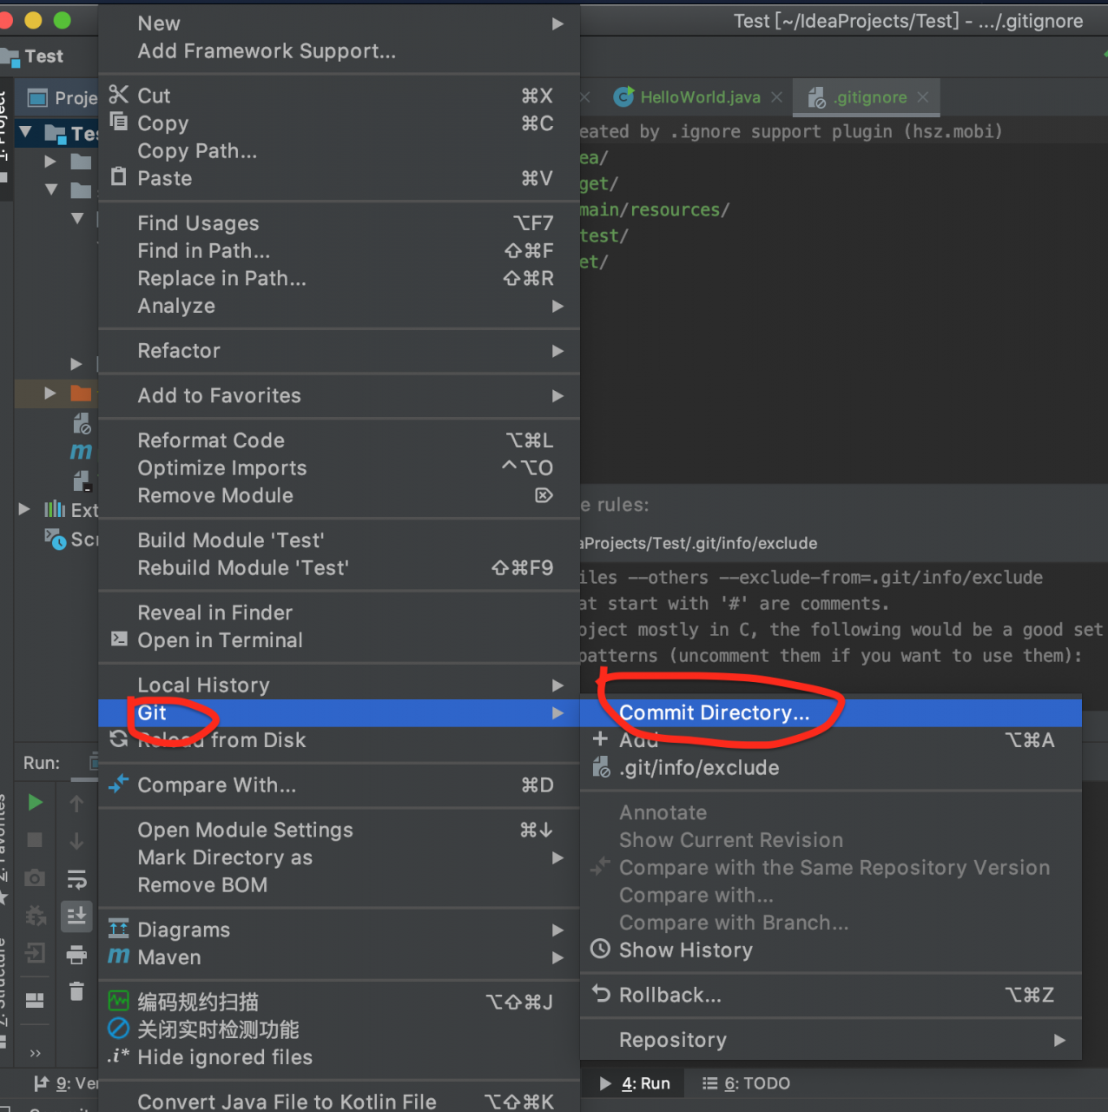The width and height of the screenshot is (1108, 1112).
Task: Click the camera icon in Run toolbar
Action: pyautogui.click(x=35, y=877)
